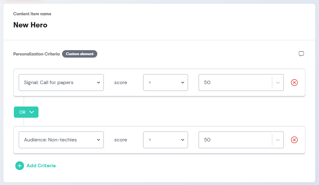Open comparison operator dropdown in Audience row

click(165, 140)
